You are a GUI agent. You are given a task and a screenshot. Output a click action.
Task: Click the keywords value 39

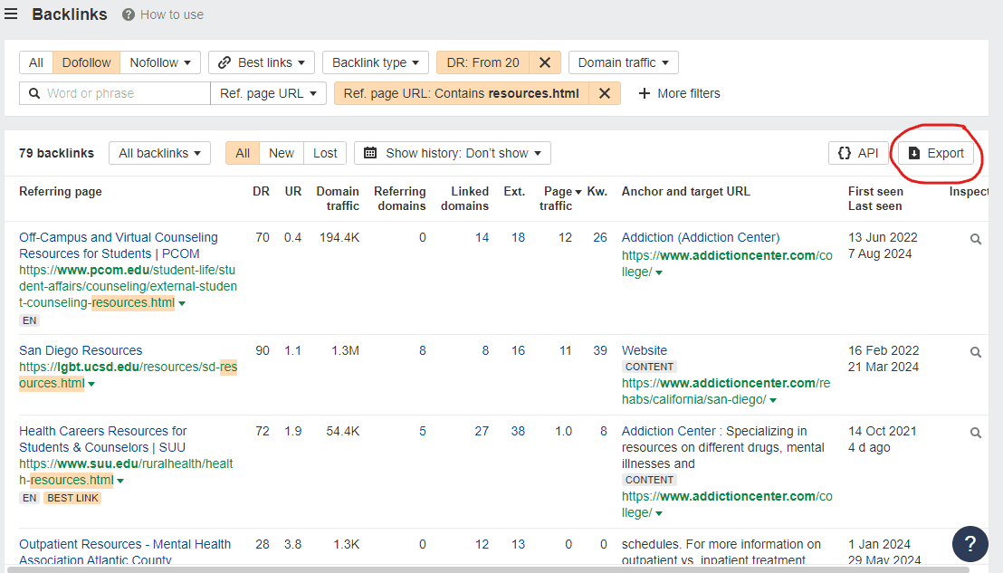click(x=600, y=350)
